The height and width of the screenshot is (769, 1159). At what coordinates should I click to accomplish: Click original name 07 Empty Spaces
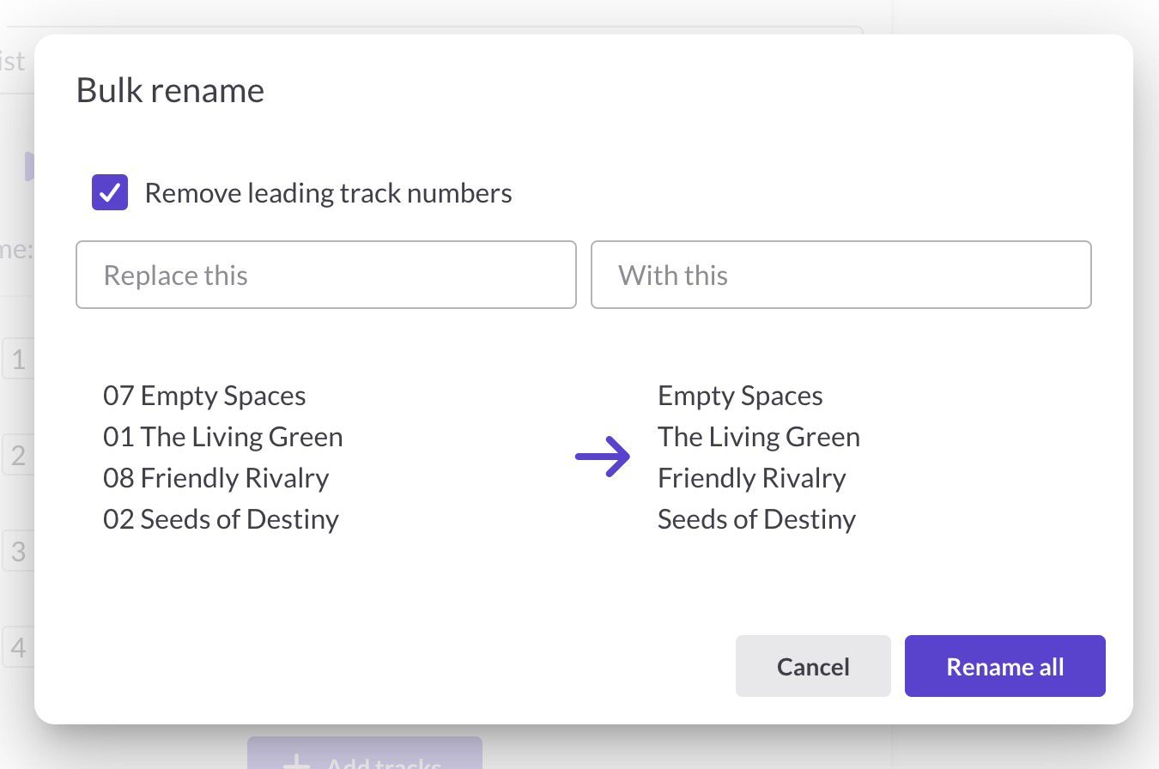(204, 396)
